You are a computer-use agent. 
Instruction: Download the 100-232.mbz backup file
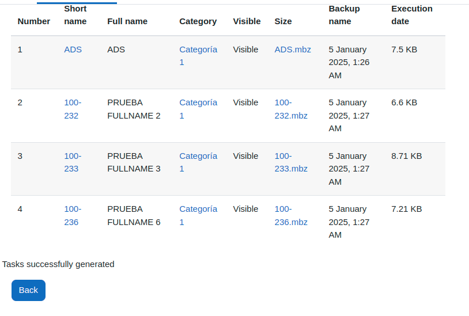tap(291, 109)
